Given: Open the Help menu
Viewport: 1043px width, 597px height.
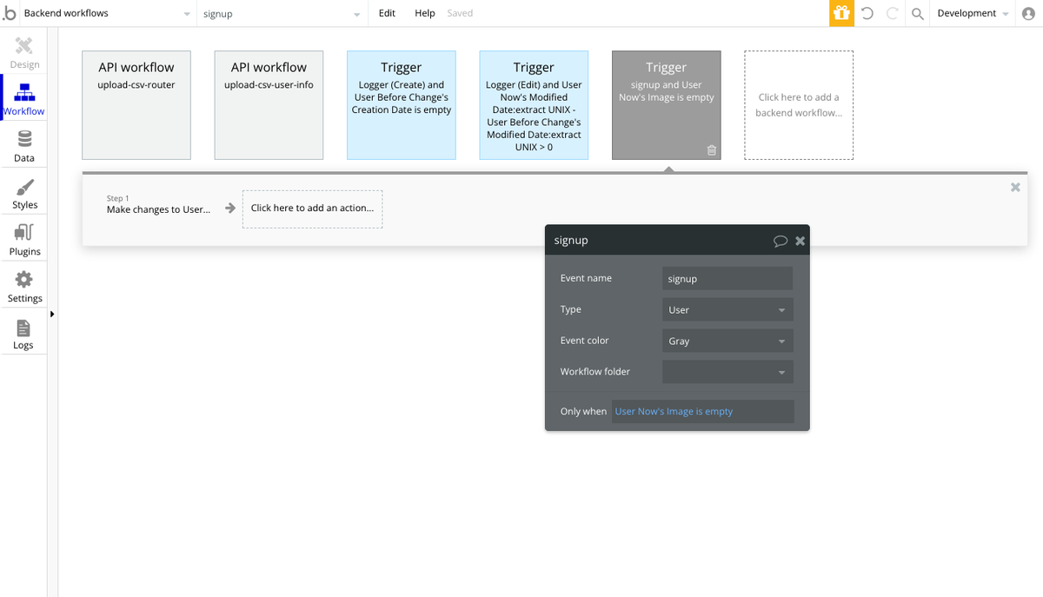Looking at the screenshot, I should click(x=425, y=13).
